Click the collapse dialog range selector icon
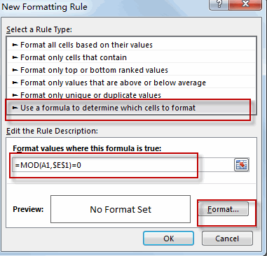267x256 pixels. 241,165
